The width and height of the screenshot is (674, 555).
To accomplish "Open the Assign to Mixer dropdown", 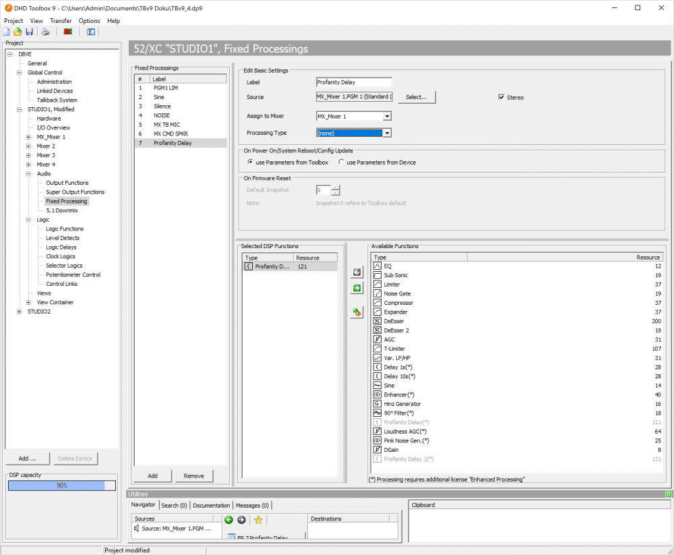I will point(388,116).
